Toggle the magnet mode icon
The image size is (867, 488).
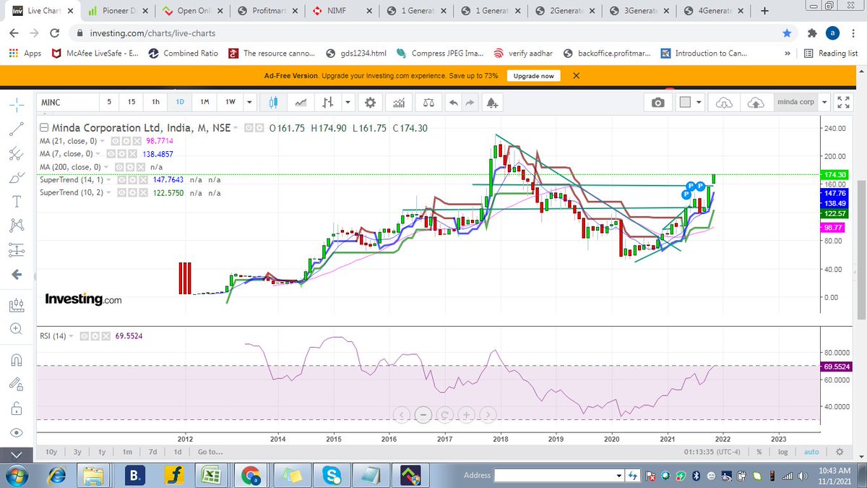coord(17,359)
